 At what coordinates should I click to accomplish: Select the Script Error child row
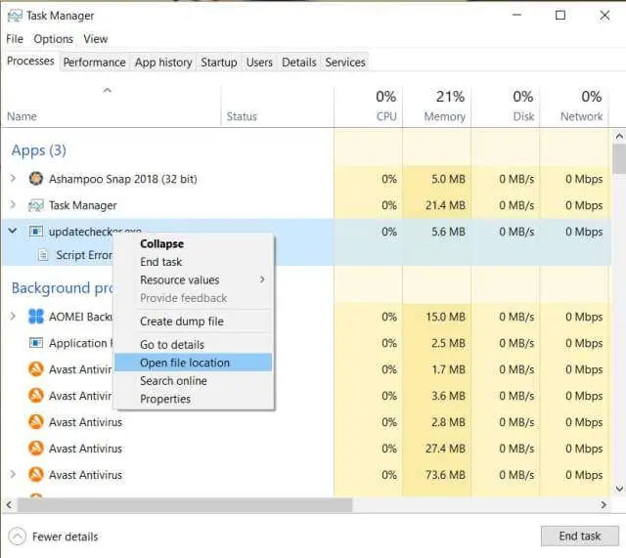pyautogui.click(x=84, y=255)
